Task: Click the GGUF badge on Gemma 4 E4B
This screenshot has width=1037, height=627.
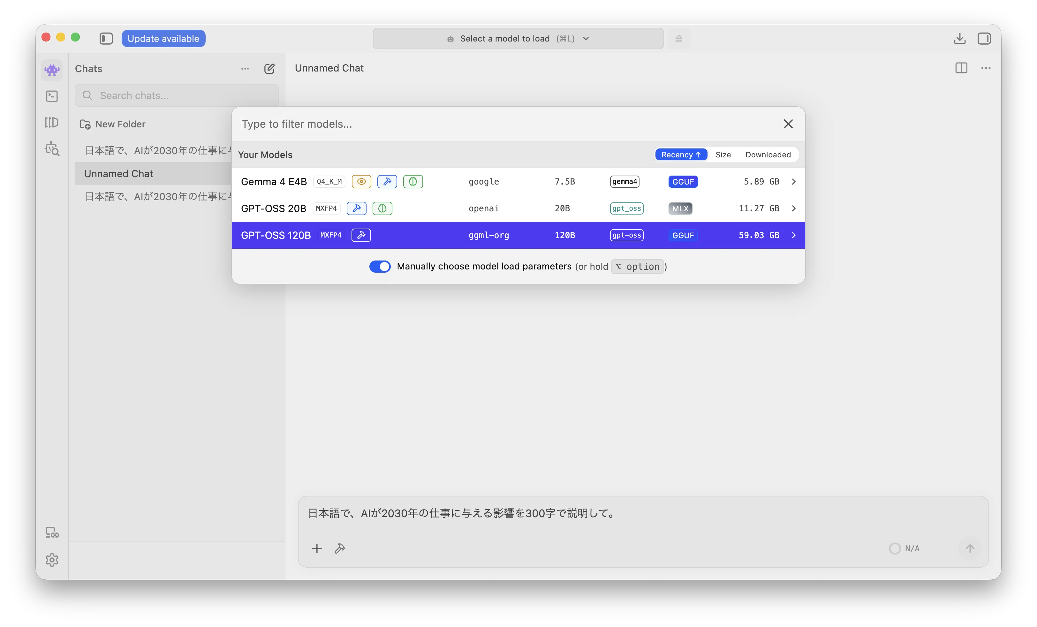Action: coord(683,181)
